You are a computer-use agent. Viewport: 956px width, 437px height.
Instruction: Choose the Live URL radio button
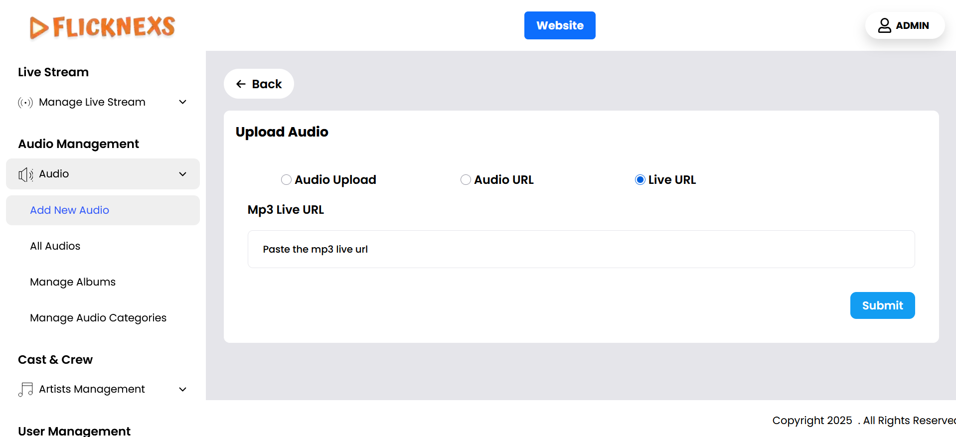coord(640,180)
